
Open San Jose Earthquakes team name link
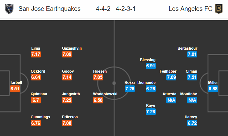pos(50,9)
